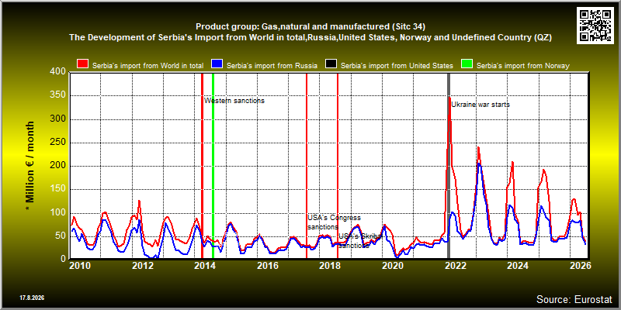Click the 250 y-axis value
621x310 pixels.
click(58, 143)
